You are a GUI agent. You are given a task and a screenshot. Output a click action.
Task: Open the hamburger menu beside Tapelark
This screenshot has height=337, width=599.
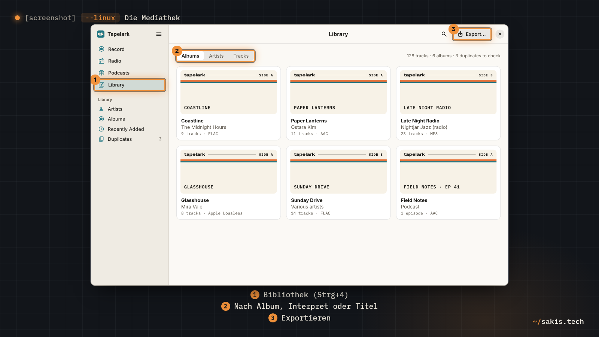pyautogui.click(x=159, y=34)
